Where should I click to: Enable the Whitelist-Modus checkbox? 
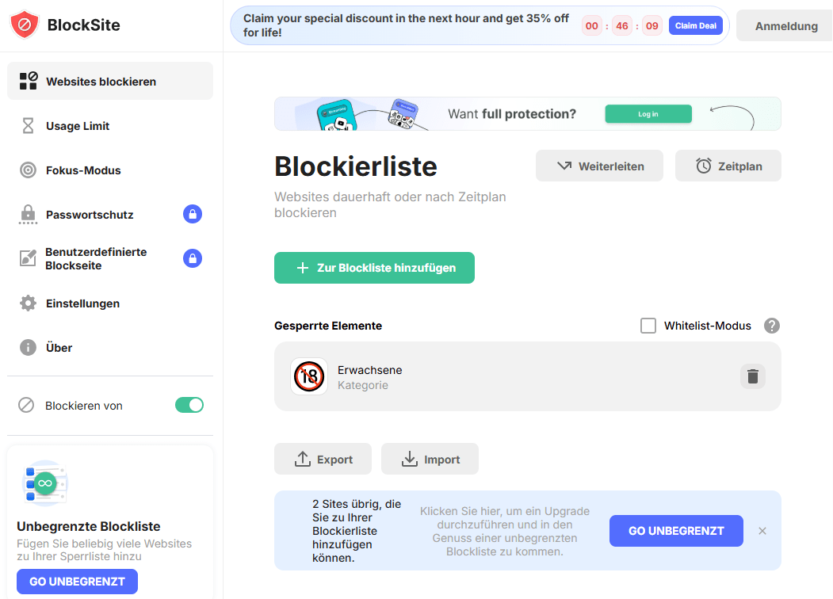tap(648, 326)
